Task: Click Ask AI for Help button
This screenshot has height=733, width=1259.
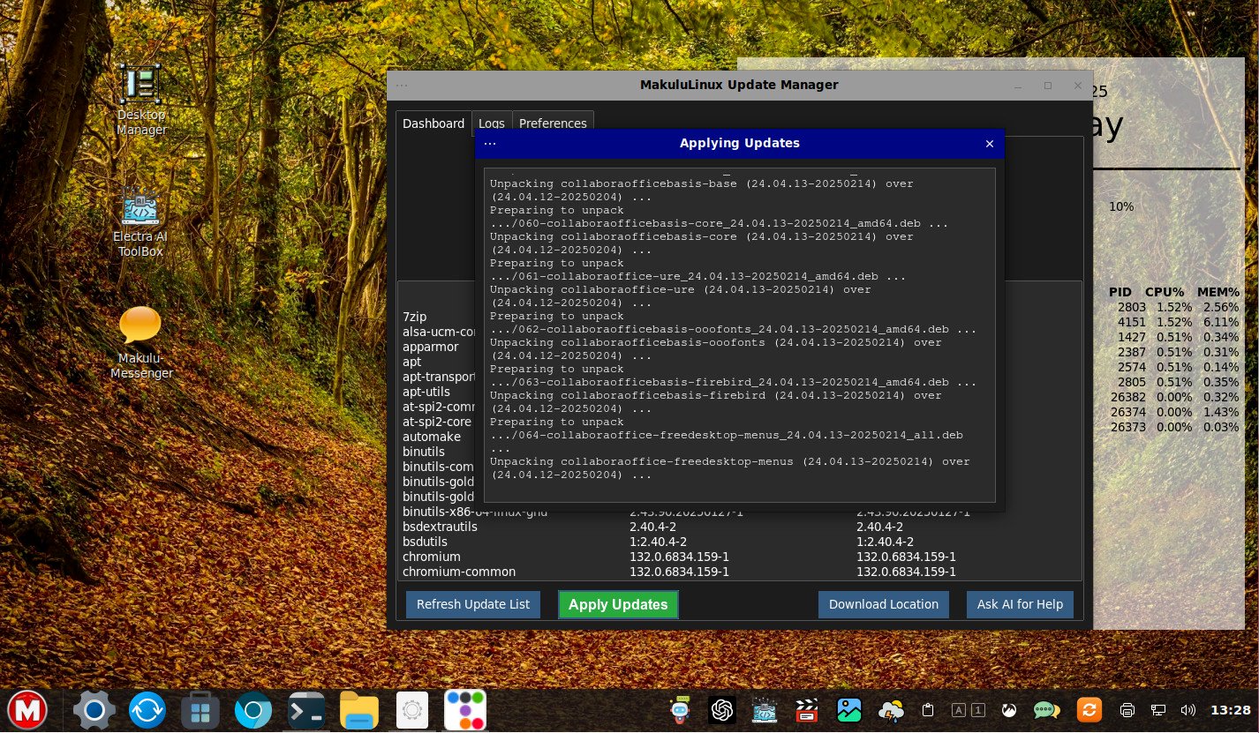Action: click(x=1020, y=604)
